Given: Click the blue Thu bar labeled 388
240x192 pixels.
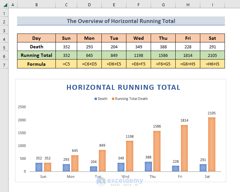Looking at the screenshot, I should pyautogui.click(x=148, y=166).
